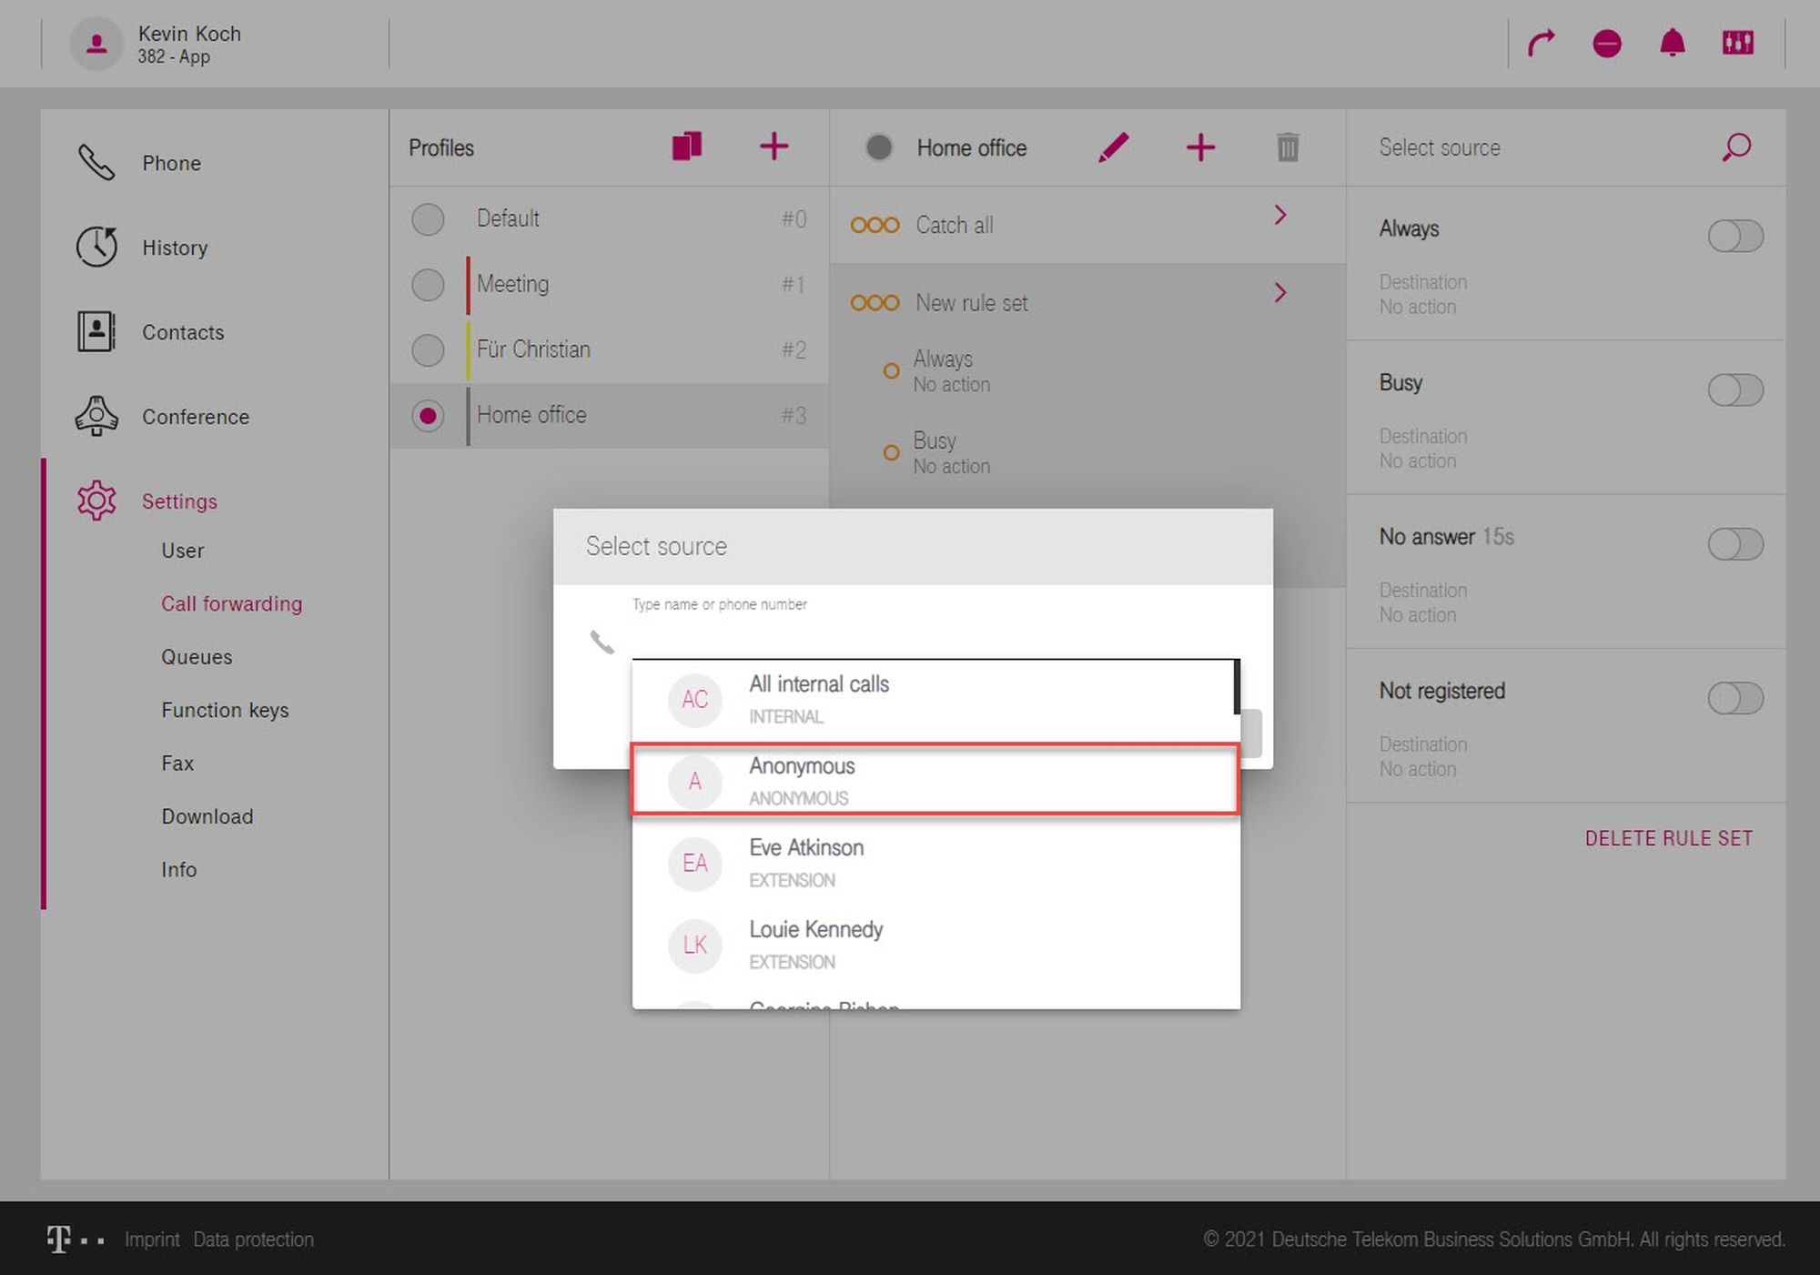
Task: Edit Home office profile with pencil icon
Action: tap(1113, 147)
